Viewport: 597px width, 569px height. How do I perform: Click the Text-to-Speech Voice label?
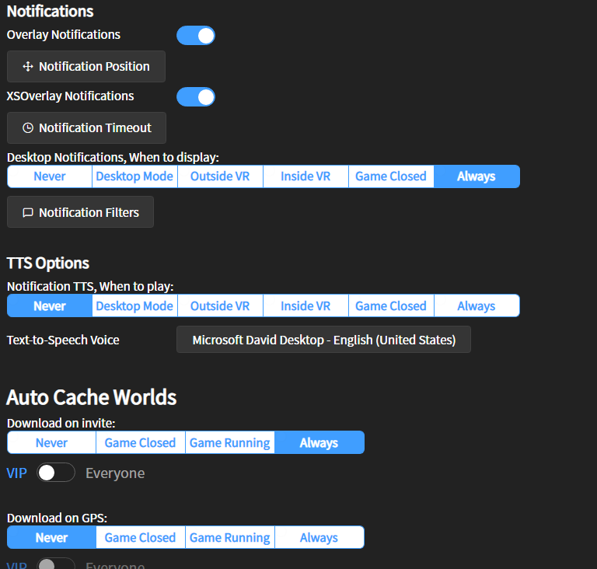(63, 340)
